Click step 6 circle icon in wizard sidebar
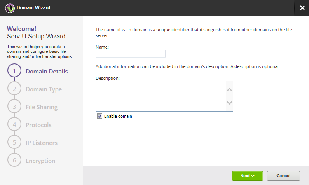 click(x=14, y=161)
